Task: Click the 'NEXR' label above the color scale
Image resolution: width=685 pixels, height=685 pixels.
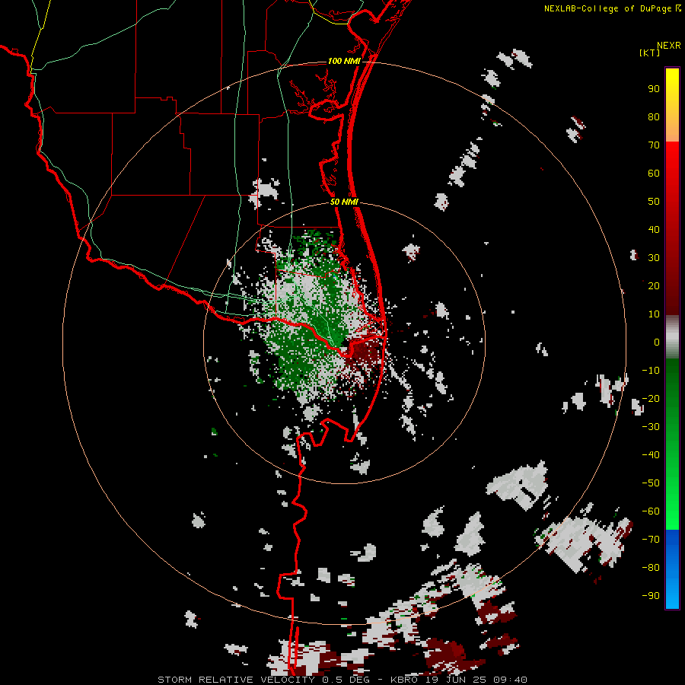Action: pos(668,46)
